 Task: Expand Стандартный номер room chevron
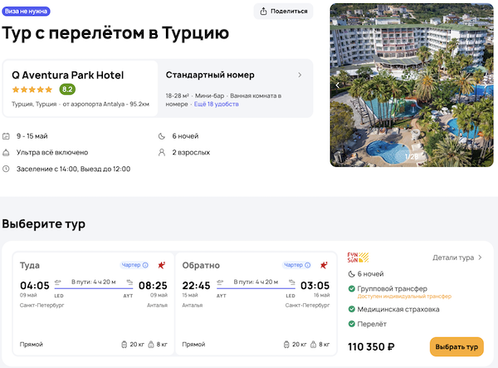point(300,75)
